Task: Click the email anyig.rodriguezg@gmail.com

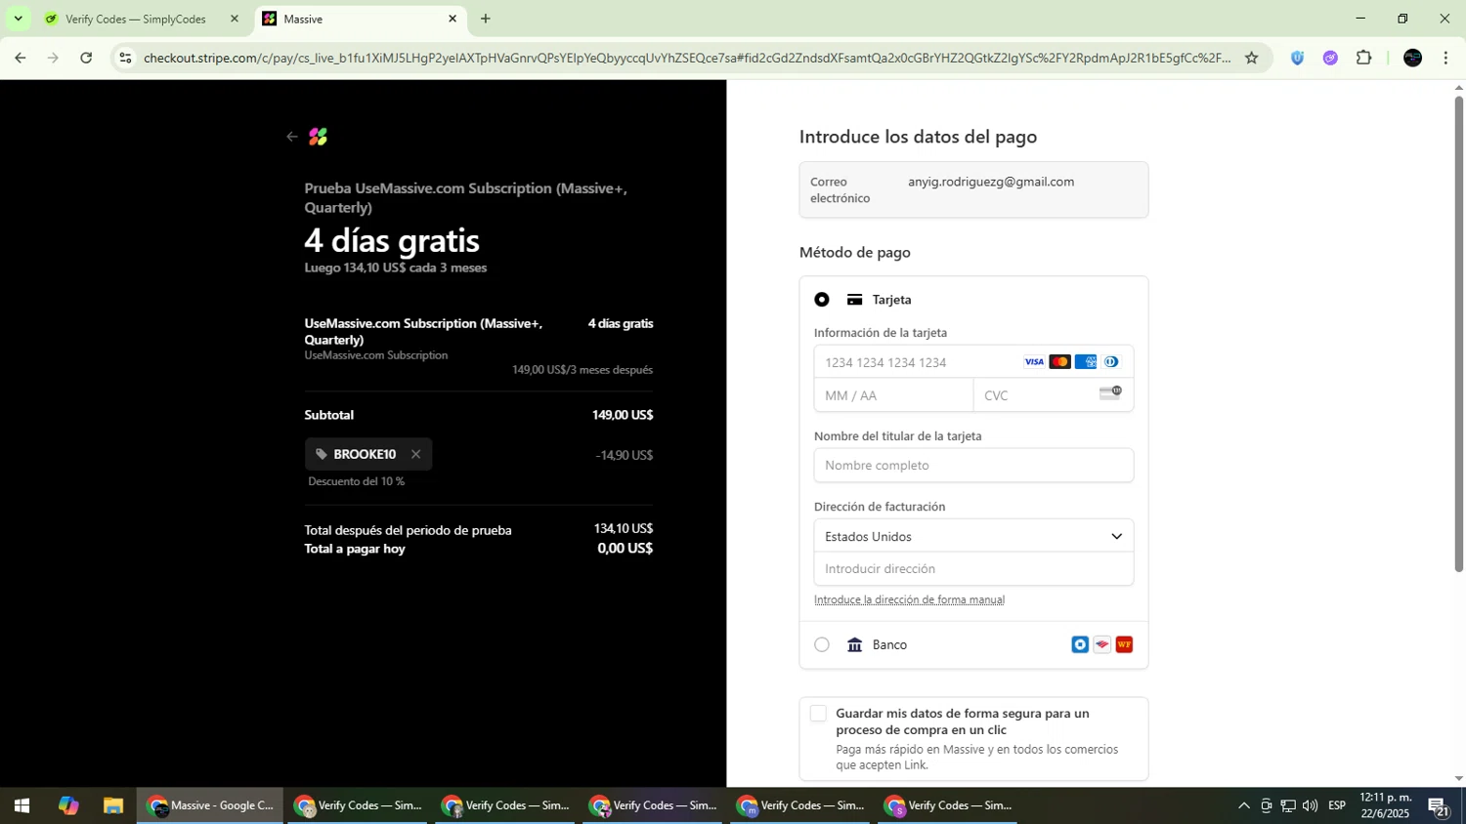Action: [991, 182]
